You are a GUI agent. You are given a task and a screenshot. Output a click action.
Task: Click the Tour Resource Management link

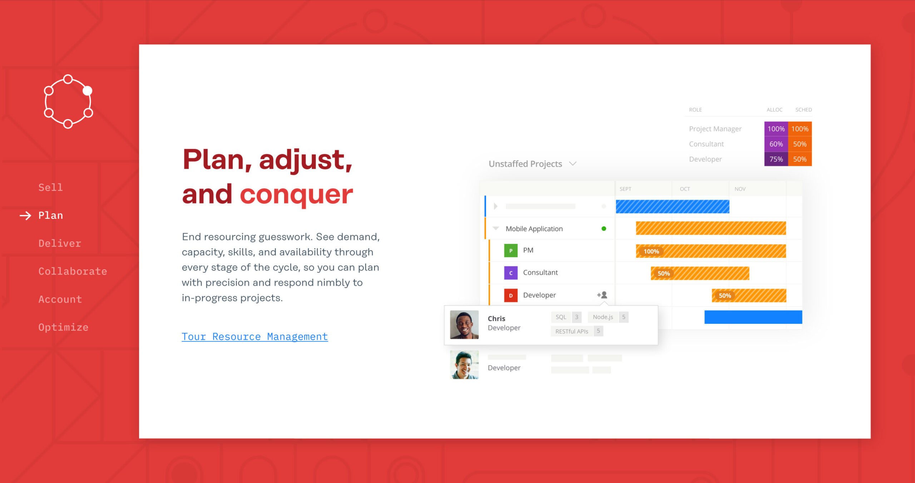coord(254,336)
